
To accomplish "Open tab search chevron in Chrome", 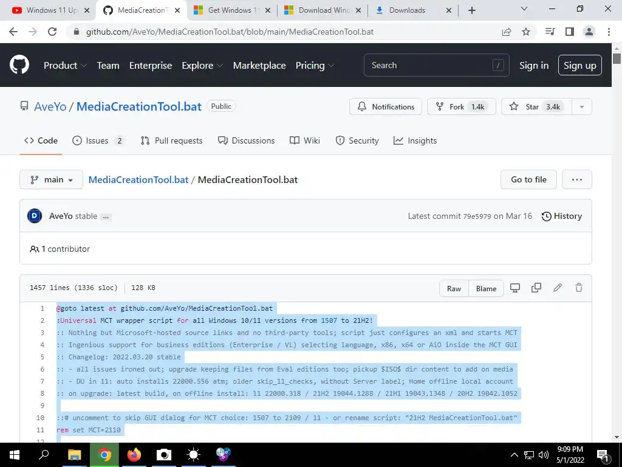I will 524,9.
